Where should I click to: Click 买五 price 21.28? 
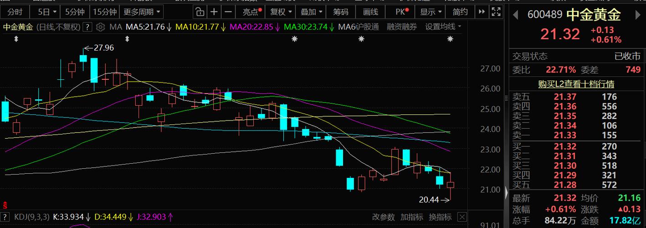tap(565, 185)
